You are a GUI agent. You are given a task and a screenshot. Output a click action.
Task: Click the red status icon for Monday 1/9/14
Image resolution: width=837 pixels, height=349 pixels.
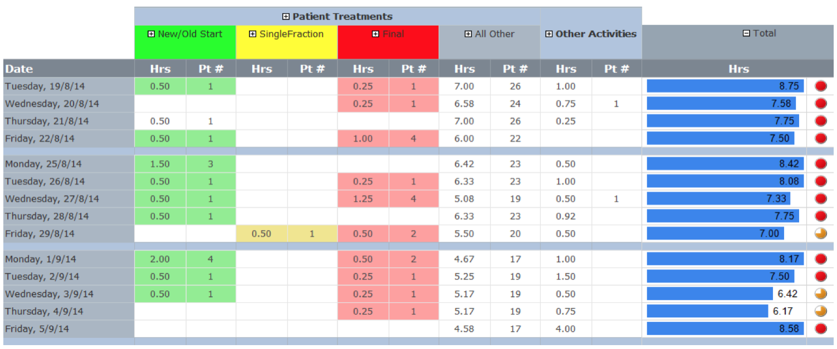(x=821, y=259)
